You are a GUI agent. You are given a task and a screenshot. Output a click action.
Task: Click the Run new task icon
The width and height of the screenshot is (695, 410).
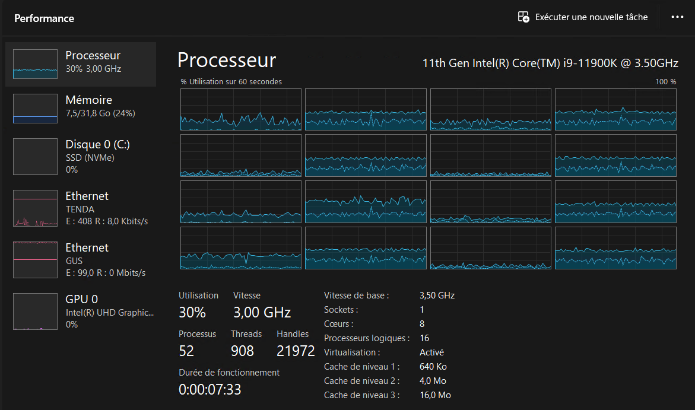(x=523, y=17)
